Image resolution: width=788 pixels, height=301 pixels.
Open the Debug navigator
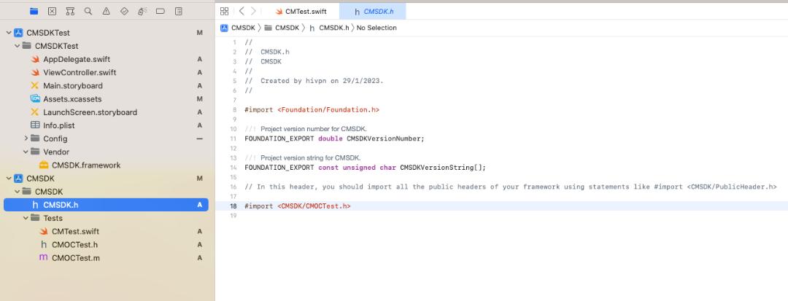tap(142, 11)
